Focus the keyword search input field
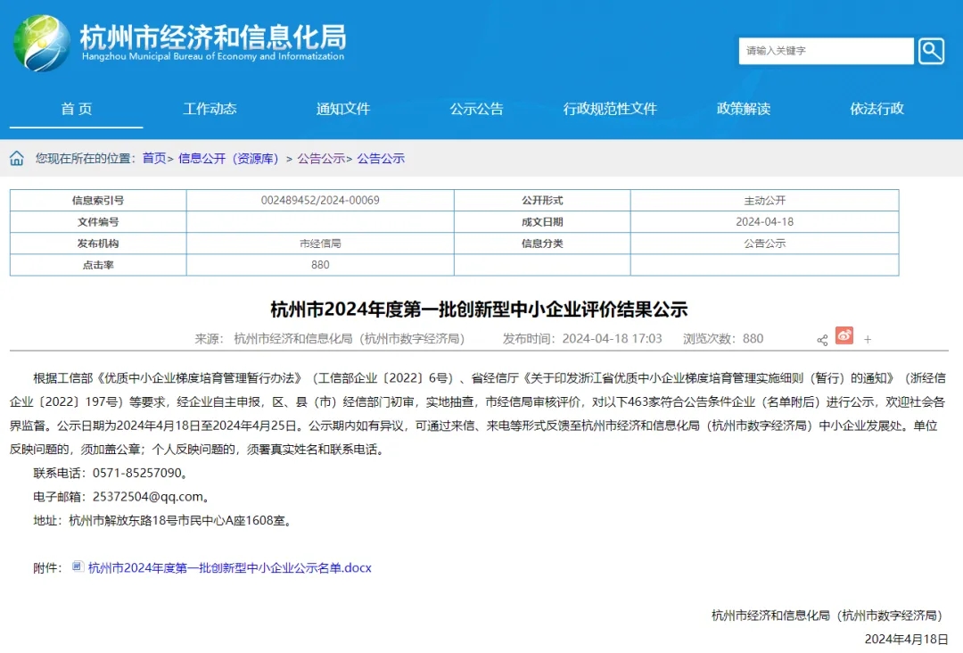Viewport: 963px width, 653px height. click(x=826, y=51)
